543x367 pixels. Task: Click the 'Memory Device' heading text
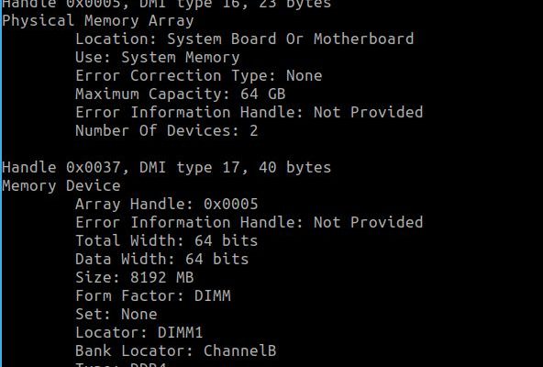click(x=61, y=185)
